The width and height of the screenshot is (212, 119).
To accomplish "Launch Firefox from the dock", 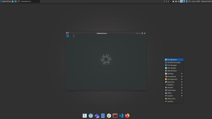I will (127, 116).
